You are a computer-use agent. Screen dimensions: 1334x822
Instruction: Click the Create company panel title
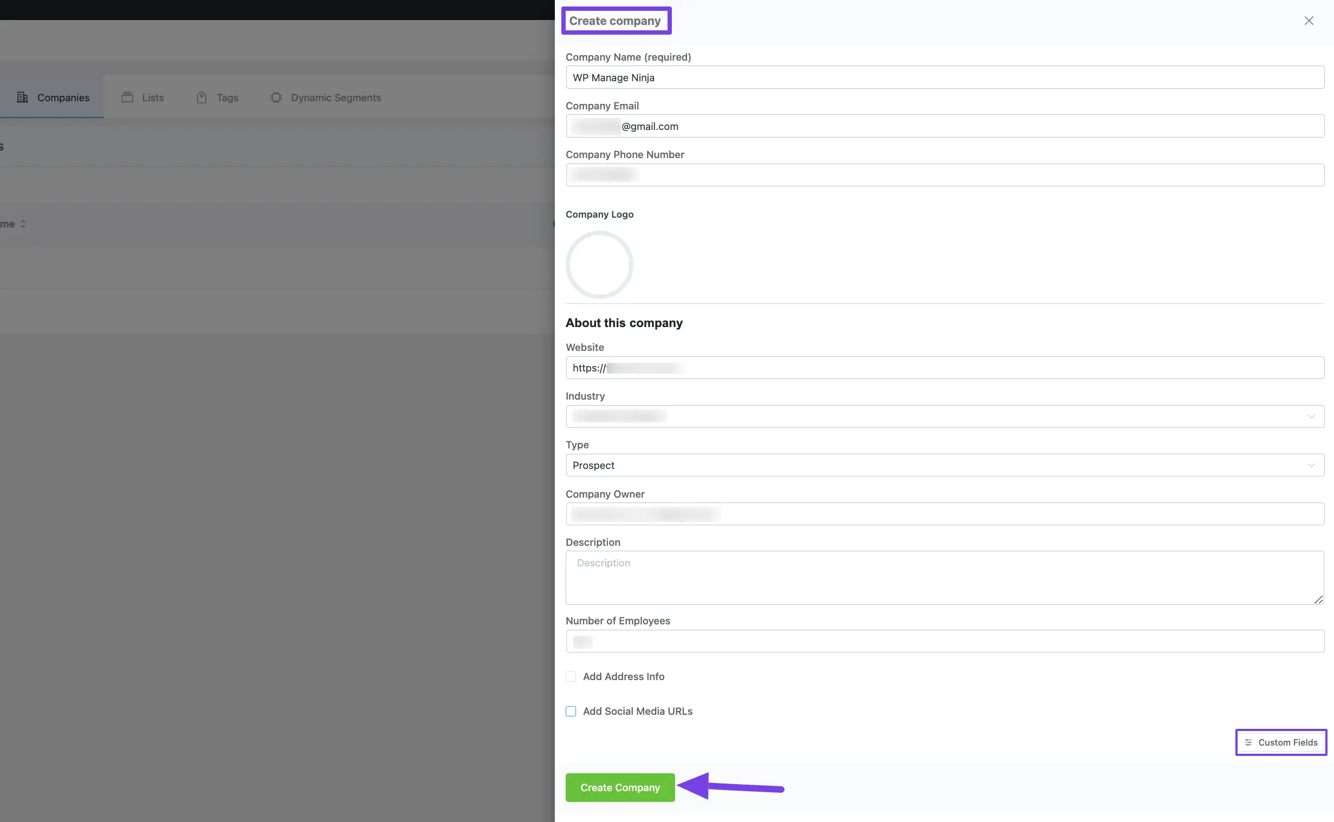pyautogui.click(x=615, y=21)
